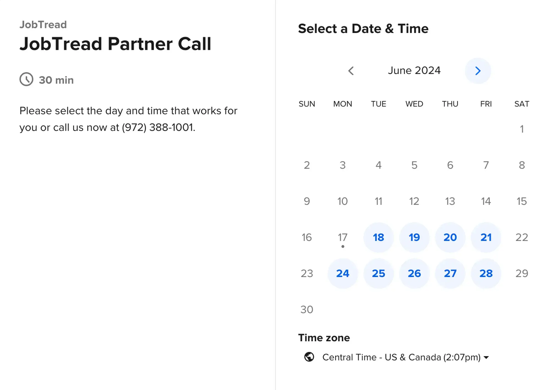Screen dimensions: 551x390
Task: Choose Thursday June 20 date
Action: (450, 237)
